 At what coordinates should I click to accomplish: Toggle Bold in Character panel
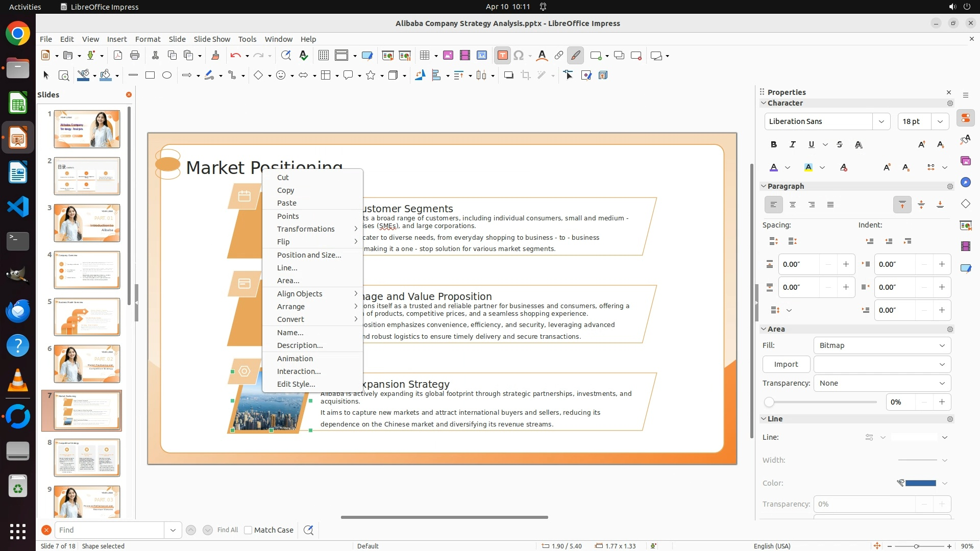pos(773,144)
